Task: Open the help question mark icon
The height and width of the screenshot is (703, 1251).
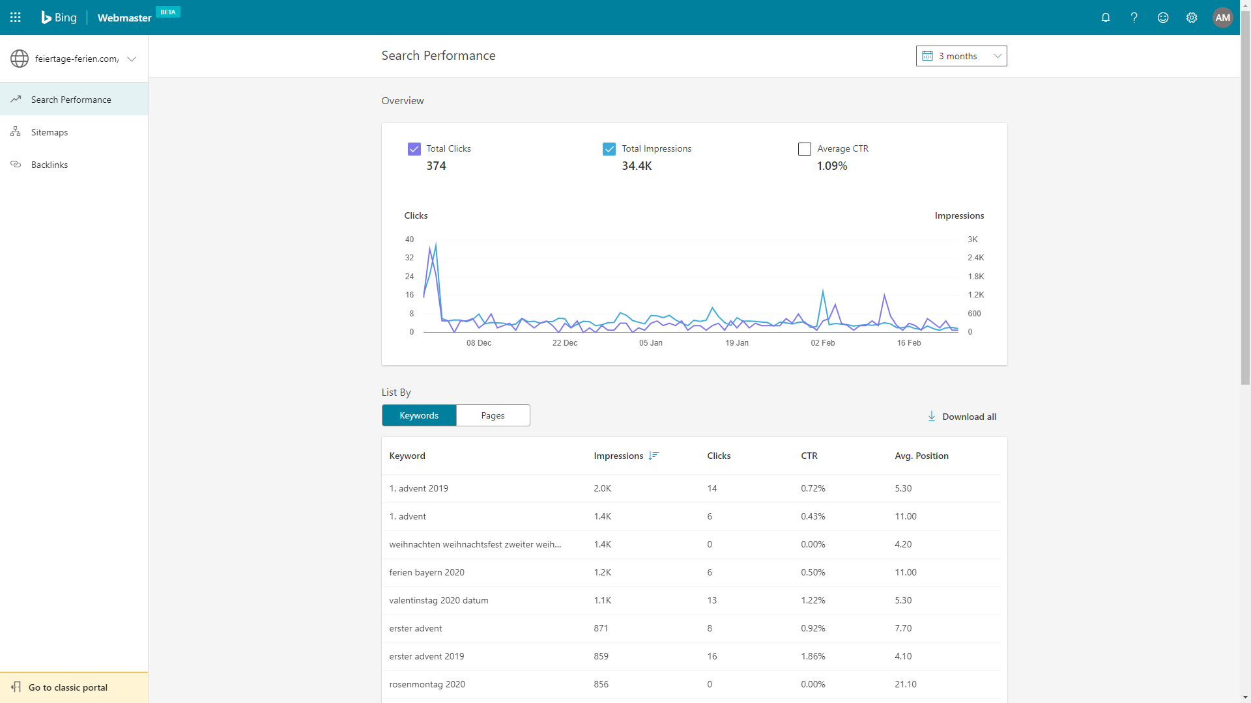Action: (1134, 18)
